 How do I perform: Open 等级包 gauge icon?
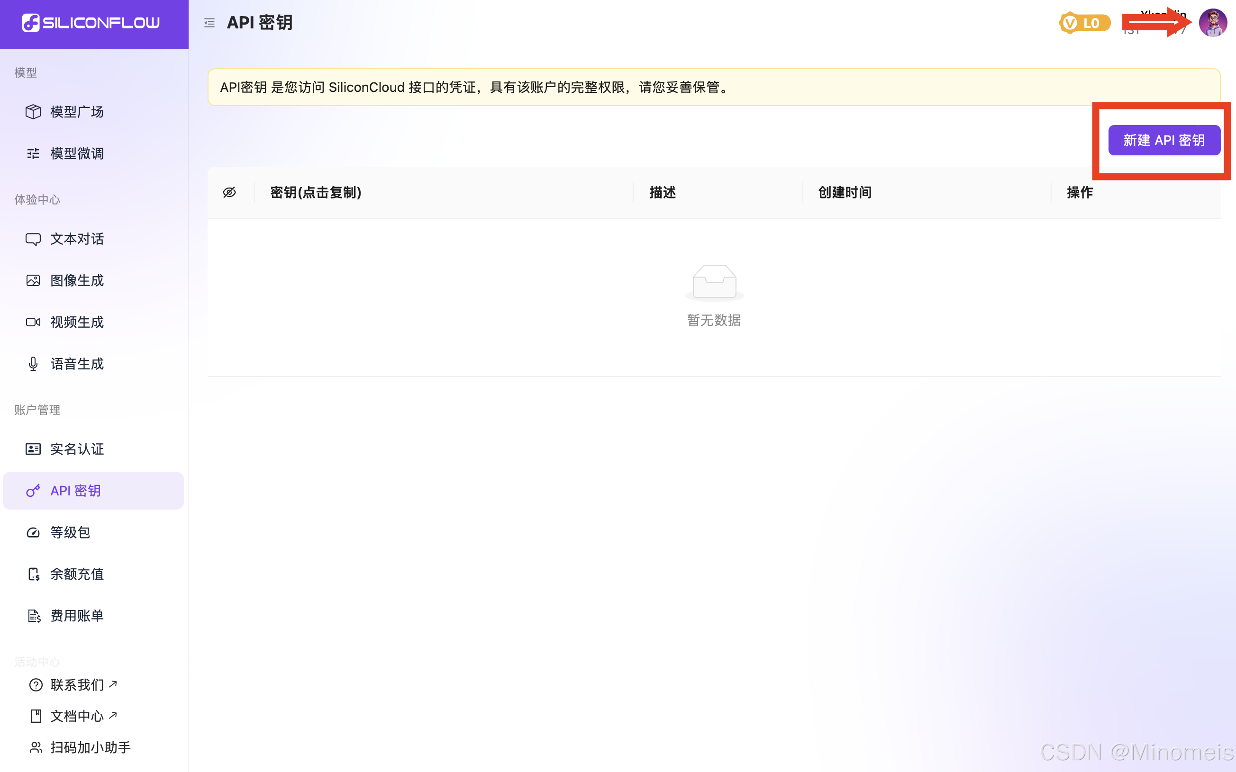click(33, 532)
